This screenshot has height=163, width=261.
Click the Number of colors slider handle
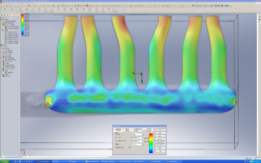coord(130,150)
